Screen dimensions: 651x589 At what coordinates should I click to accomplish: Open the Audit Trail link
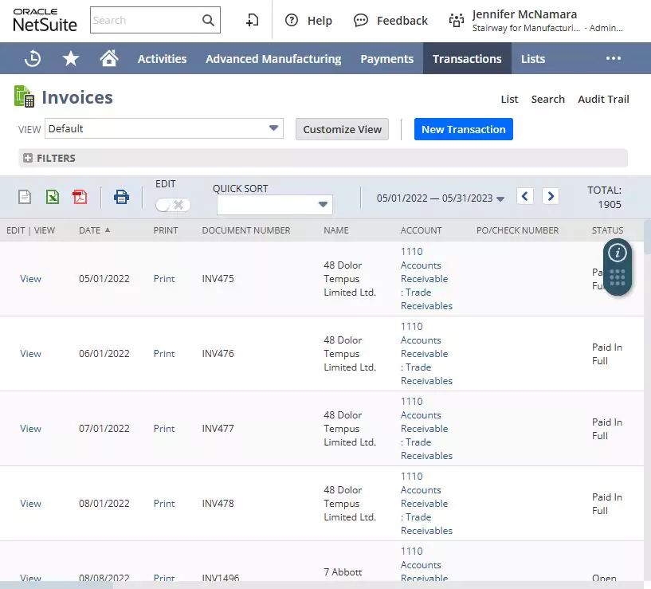pyautogui.click(x=603, y=99)
